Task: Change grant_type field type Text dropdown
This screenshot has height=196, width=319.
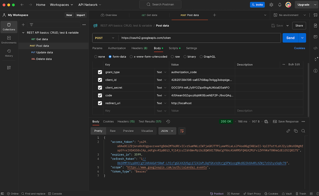Action: (x=162, y=72)
